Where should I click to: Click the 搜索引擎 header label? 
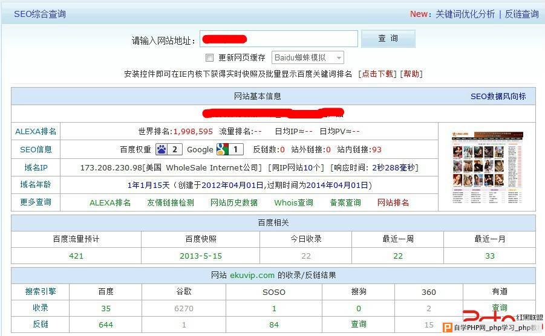coord(41,291)
